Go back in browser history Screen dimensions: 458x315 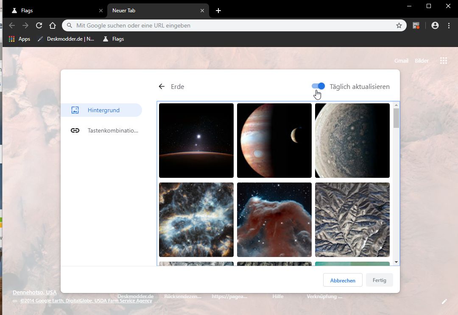click(12, 26)
